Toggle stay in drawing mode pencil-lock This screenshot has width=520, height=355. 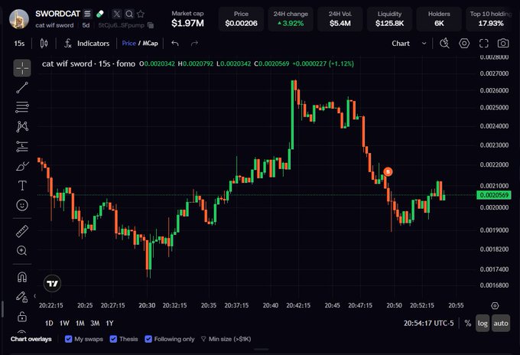pos(22,297)
